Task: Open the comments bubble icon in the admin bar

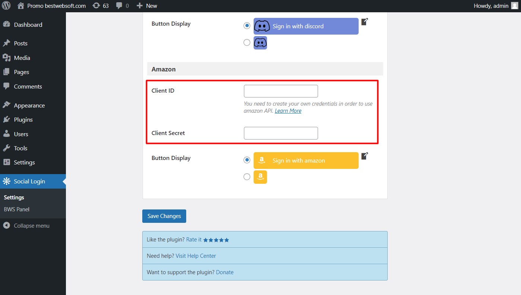Action: (119, 6)
